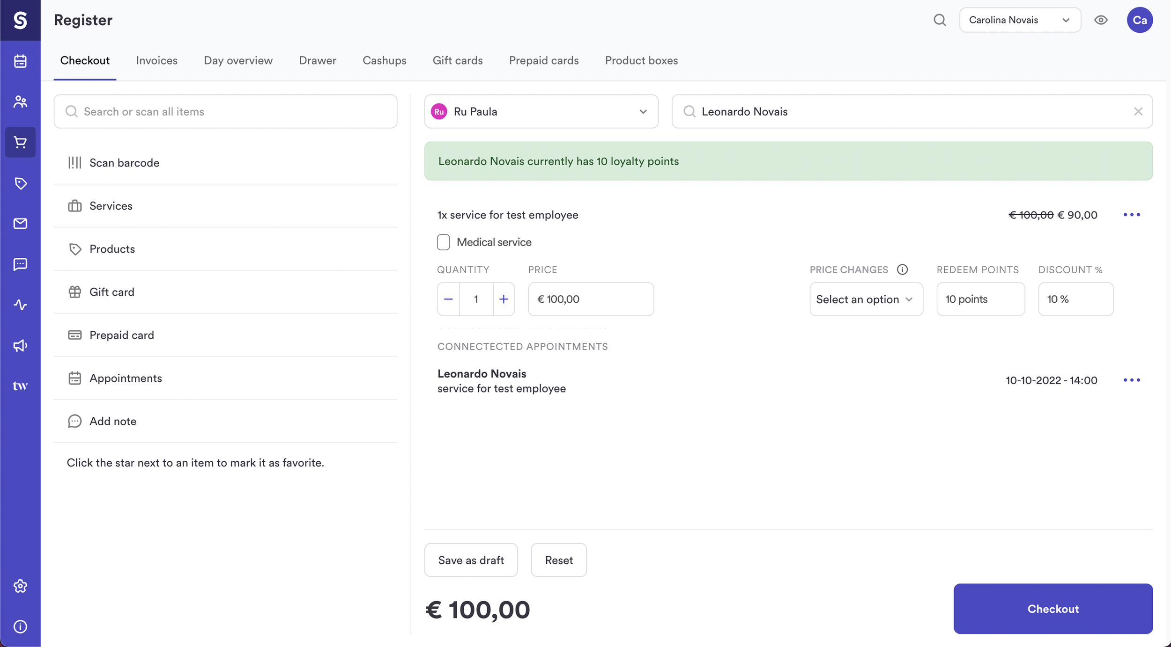Open the email envelope sidebar icon
Image resolution: width=1171 pixels, height=647 pixels.
click(x=20, y=224)
